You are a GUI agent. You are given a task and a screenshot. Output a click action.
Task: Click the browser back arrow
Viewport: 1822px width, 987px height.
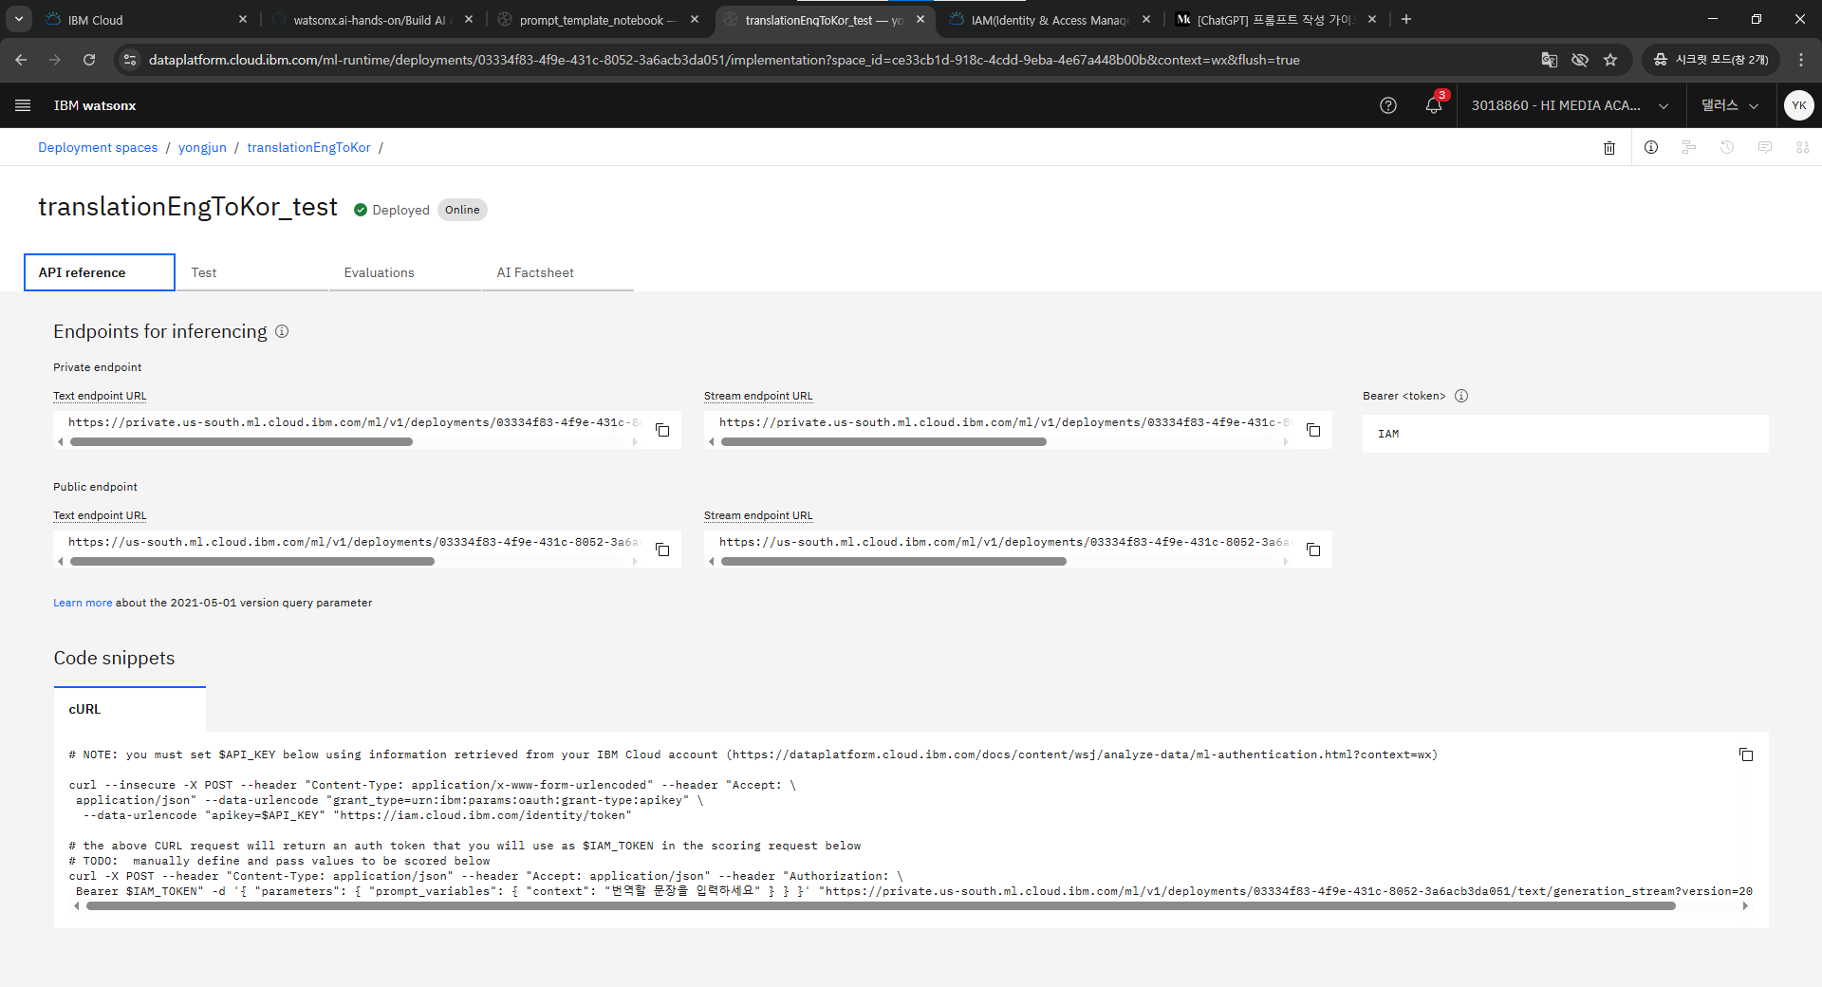pos(21,60)
